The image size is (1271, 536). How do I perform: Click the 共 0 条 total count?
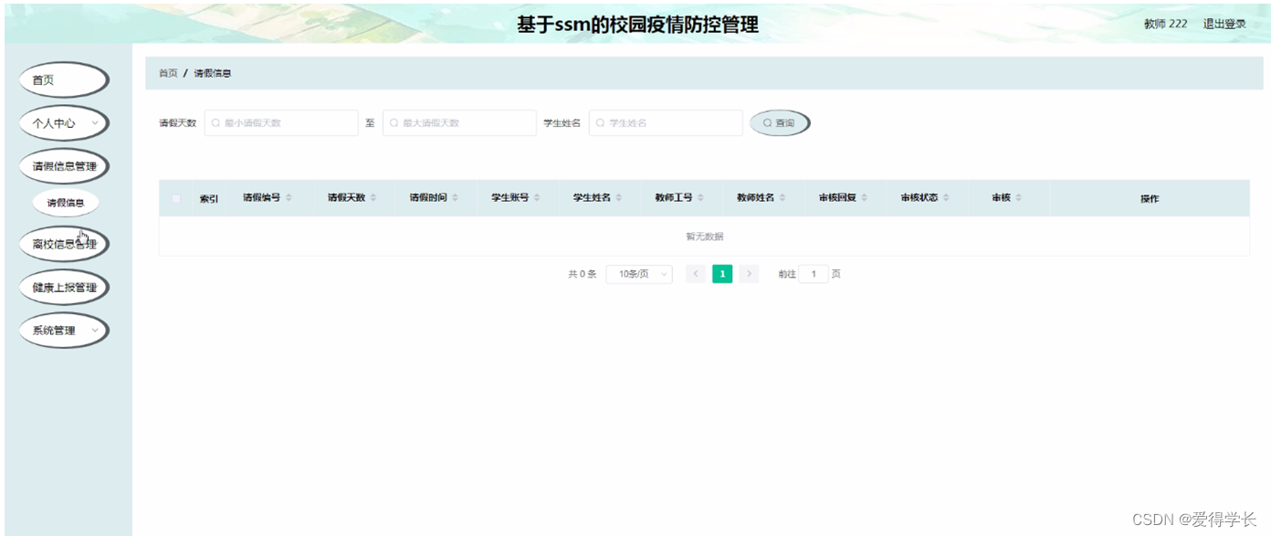582,274
